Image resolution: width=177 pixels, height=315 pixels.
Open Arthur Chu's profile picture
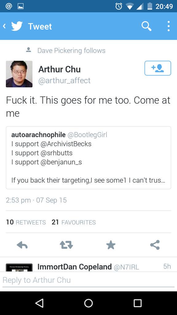[x=19, y=74]
